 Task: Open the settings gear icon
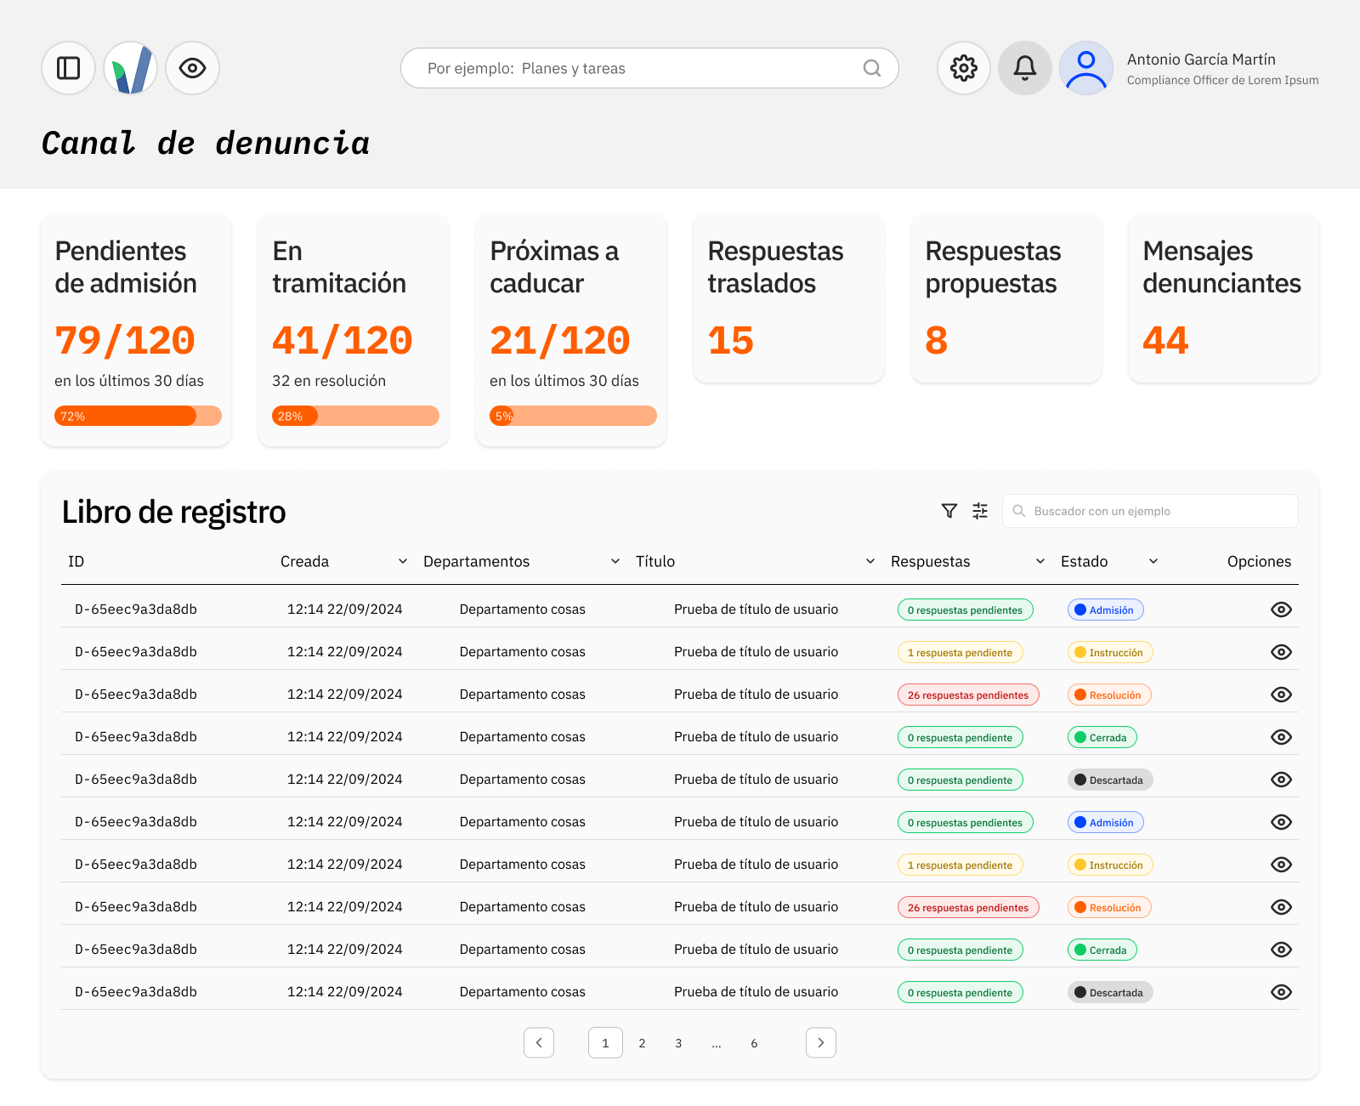pos(964,68)
